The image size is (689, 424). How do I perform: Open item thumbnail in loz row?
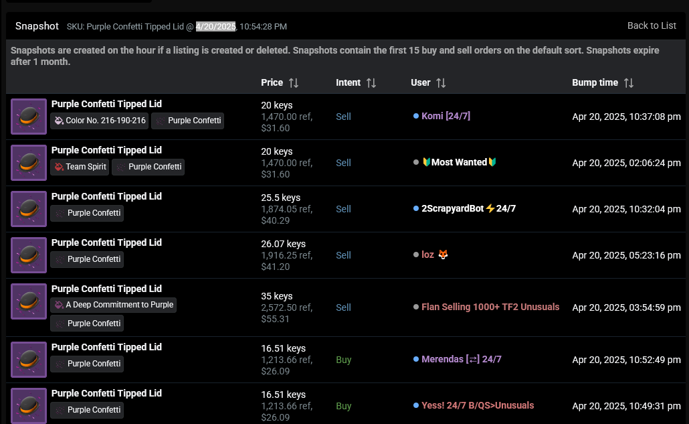point(29,255)
